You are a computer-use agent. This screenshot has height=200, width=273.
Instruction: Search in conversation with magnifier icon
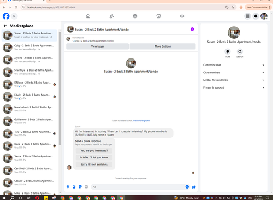(240, 51)
